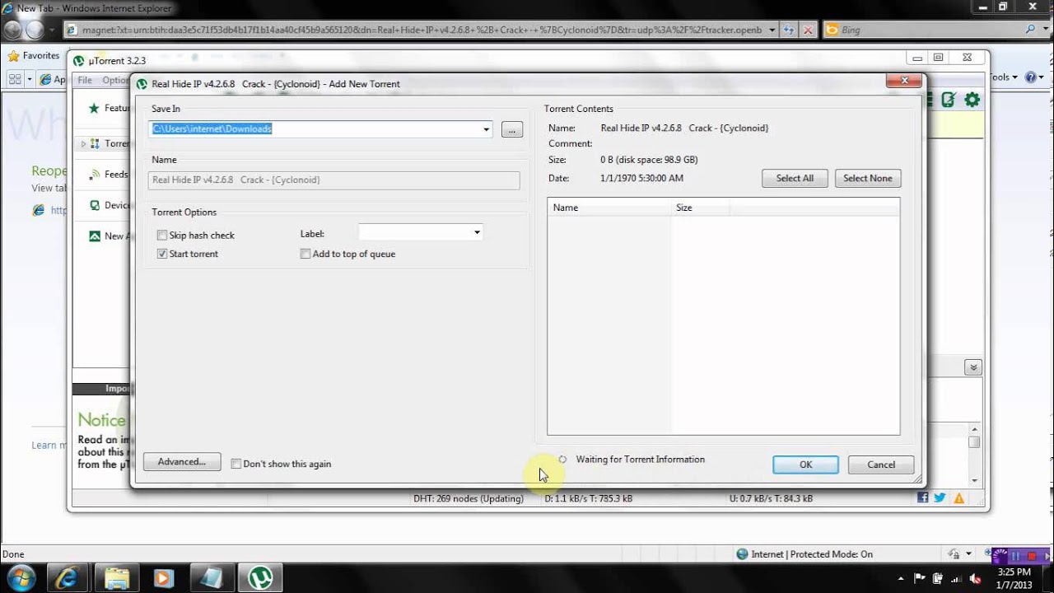This screenshot has width=1054, height=593.
Task: Click the IE back navigation button
Action: coord(13,30)
